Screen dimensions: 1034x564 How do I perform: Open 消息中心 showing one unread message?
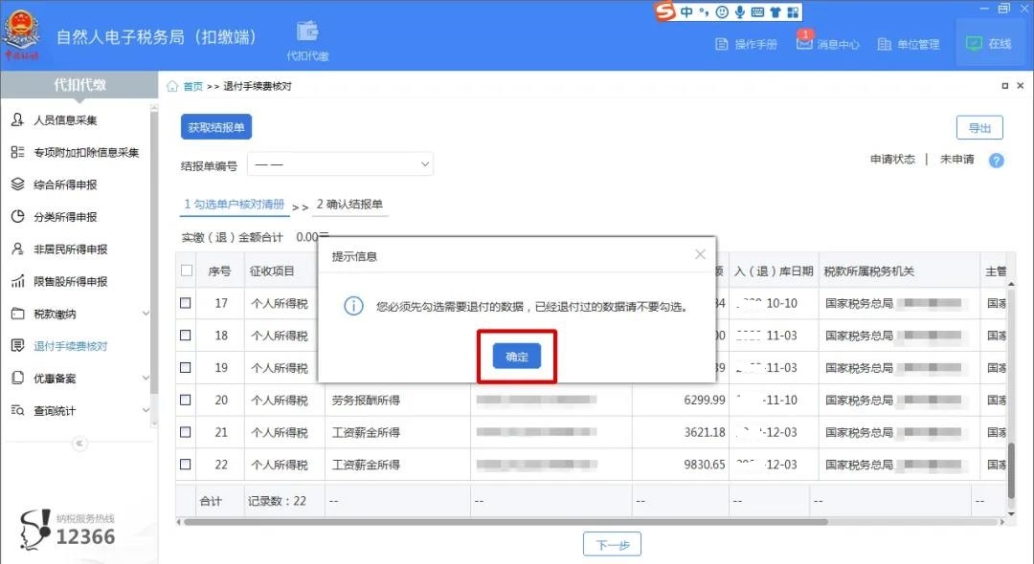coord(829,44)
